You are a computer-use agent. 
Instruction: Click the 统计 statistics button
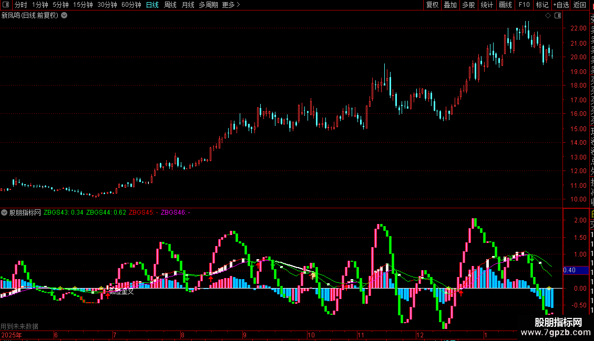pyautogui.click(x=487, y=5)
